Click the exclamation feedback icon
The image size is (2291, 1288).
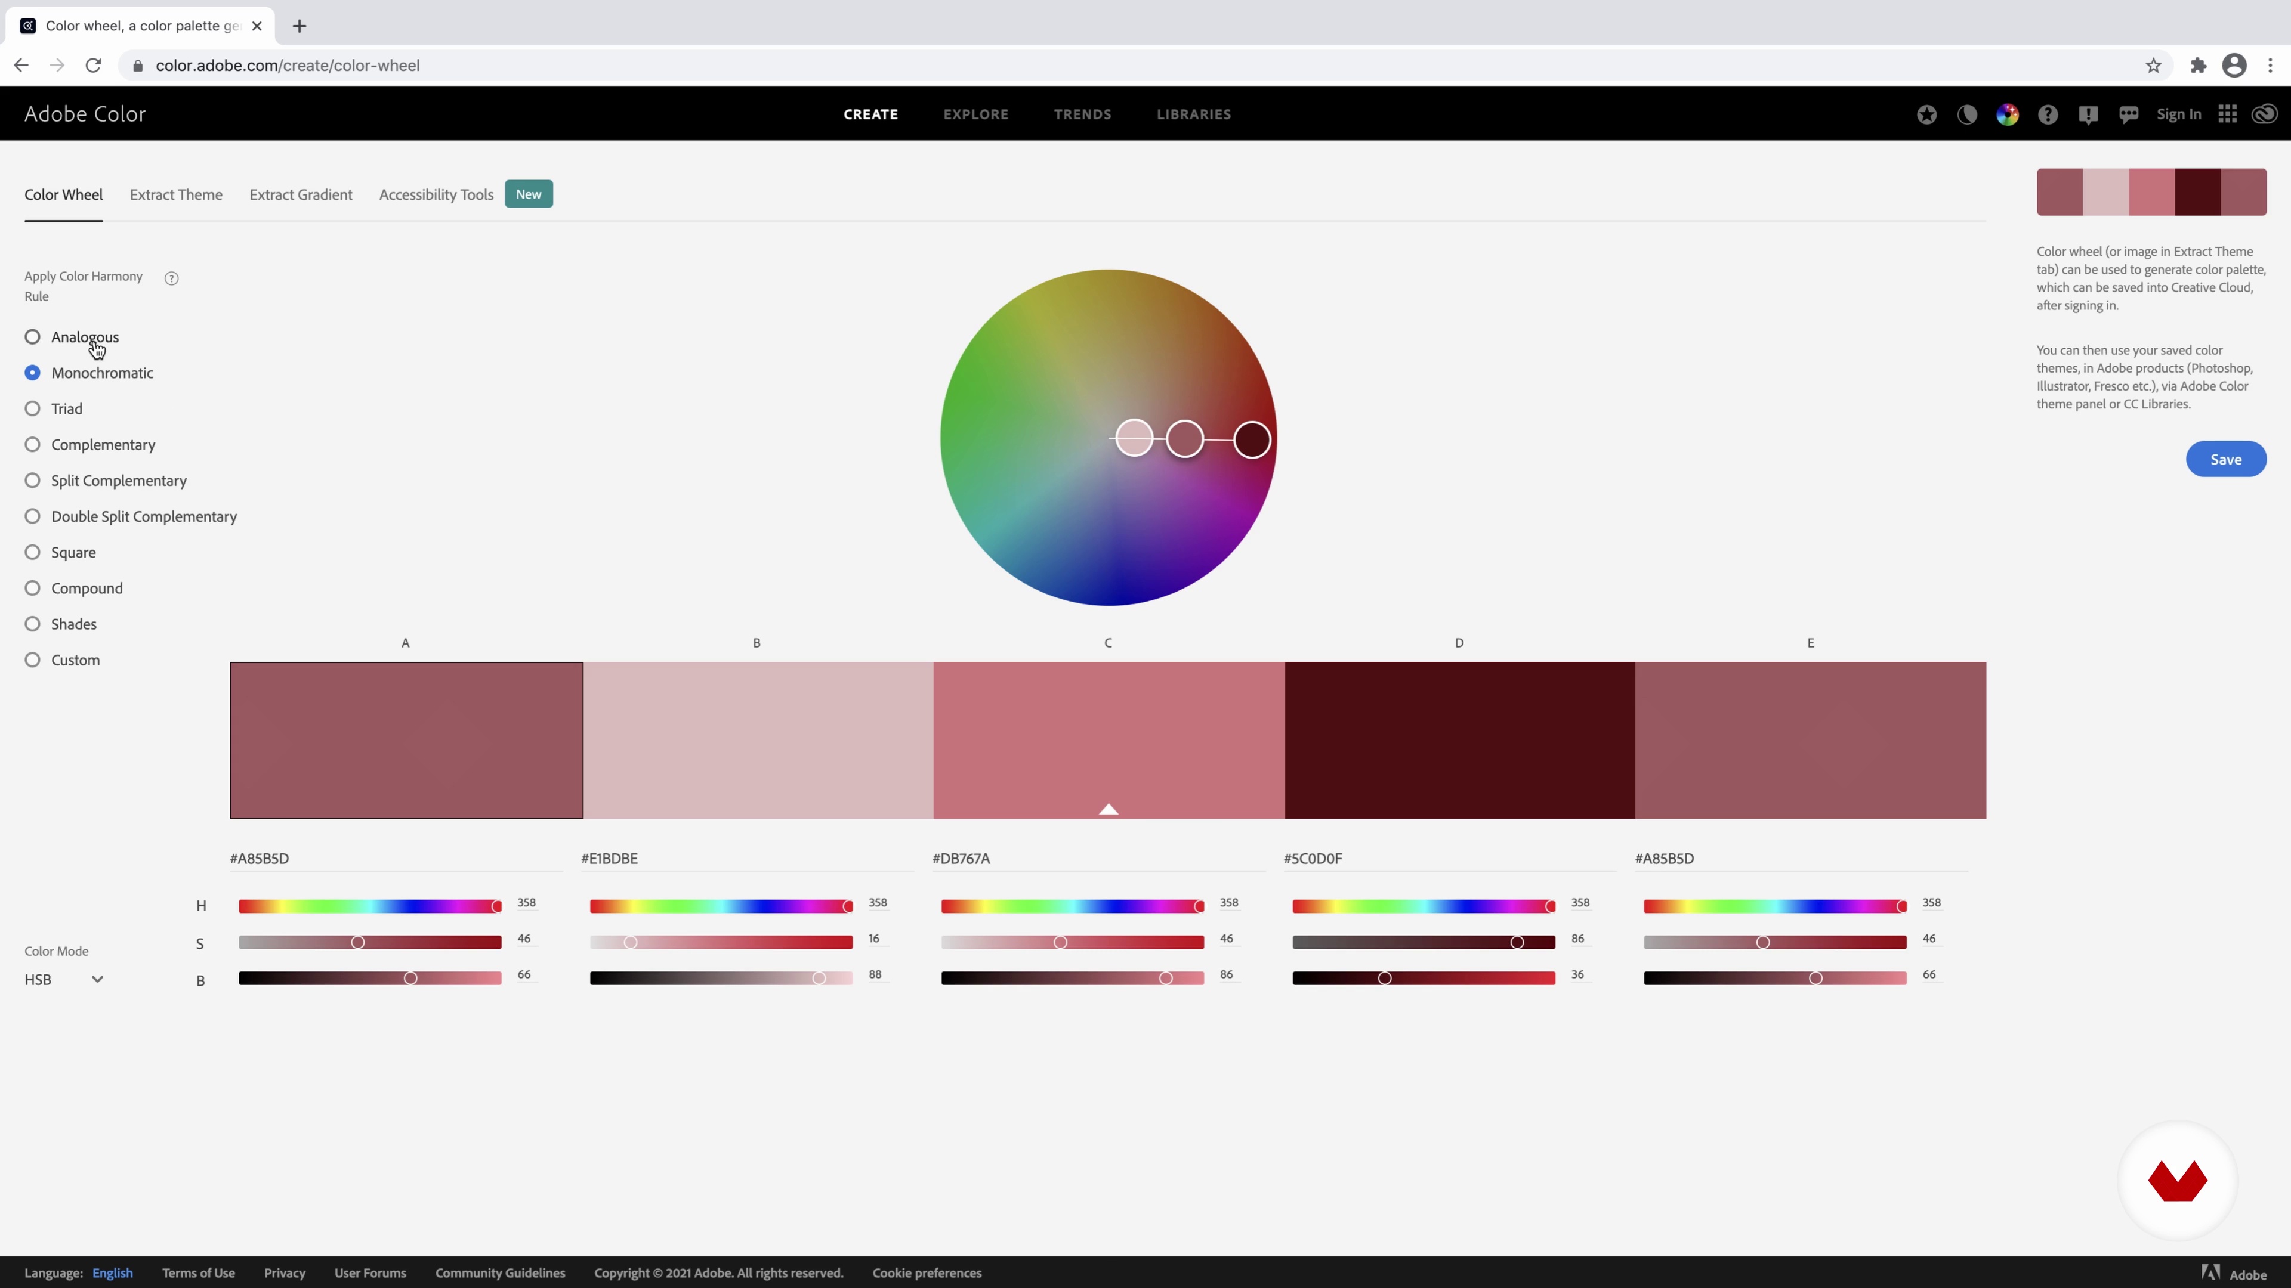[x=2088, y=114]
